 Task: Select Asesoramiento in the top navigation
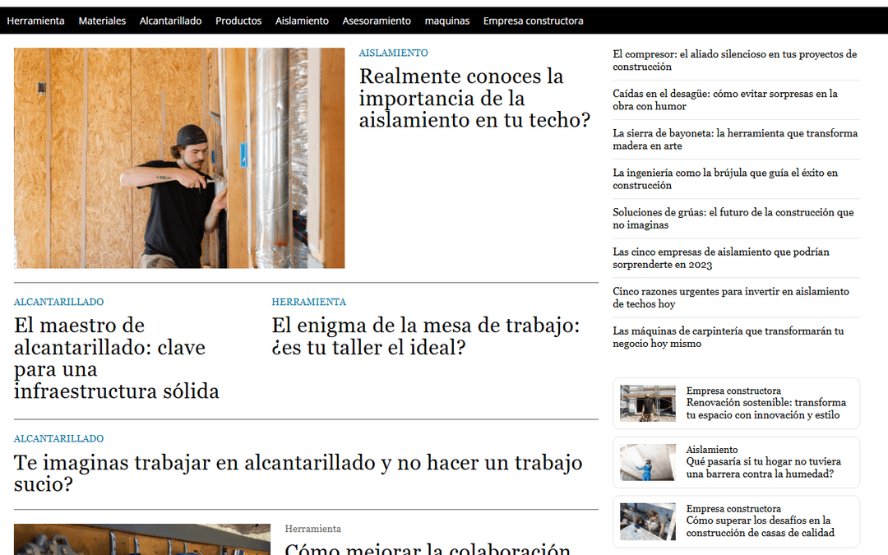point(377,21)
